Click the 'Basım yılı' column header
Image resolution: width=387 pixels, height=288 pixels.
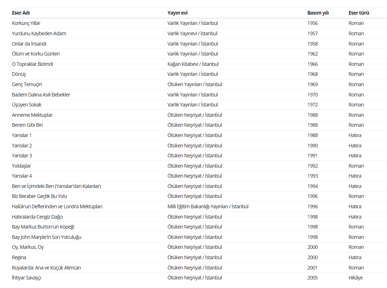[x=318, y=13]
